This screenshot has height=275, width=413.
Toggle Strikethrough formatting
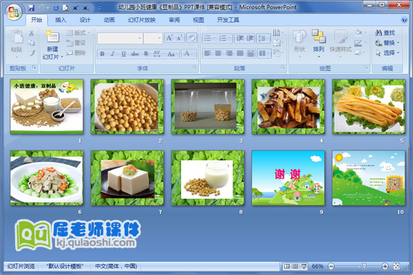[135, 54]
